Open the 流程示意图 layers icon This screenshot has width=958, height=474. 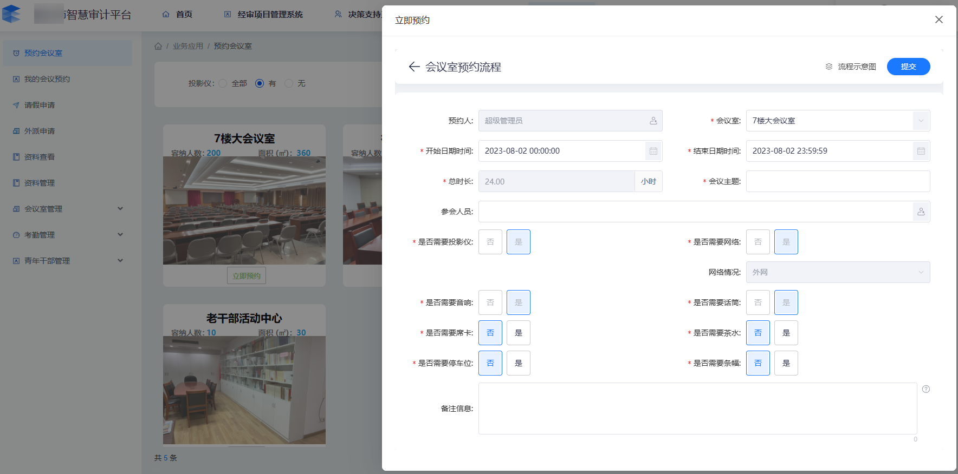828,67
